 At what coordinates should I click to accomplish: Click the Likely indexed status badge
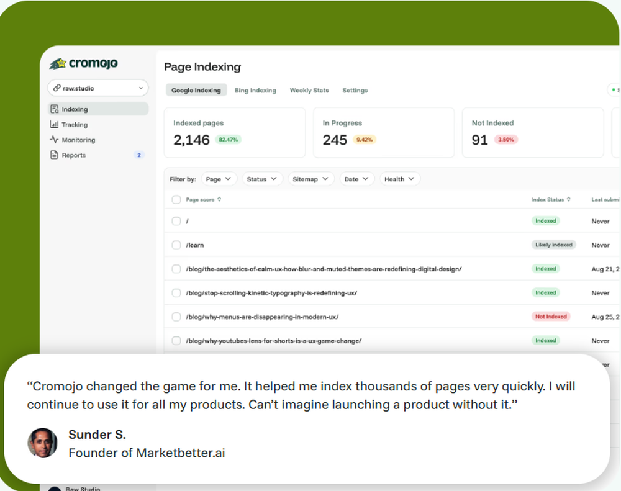tap(554, 245)
